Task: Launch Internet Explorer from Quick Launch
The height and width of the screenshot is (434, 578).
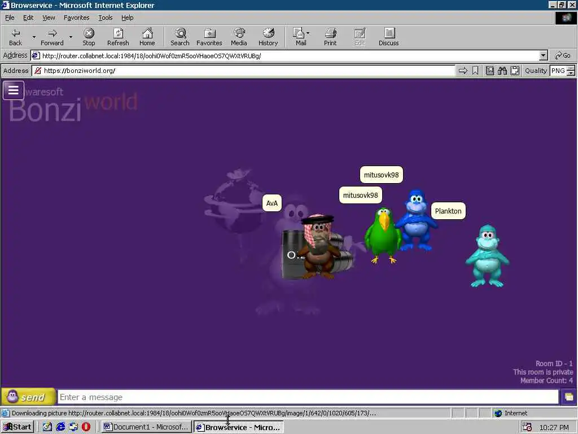Action: (x=60, y=427)
